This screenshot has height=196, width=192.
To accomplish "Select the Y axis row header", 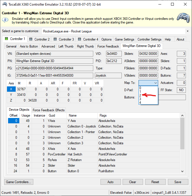I will coord(11,95).
